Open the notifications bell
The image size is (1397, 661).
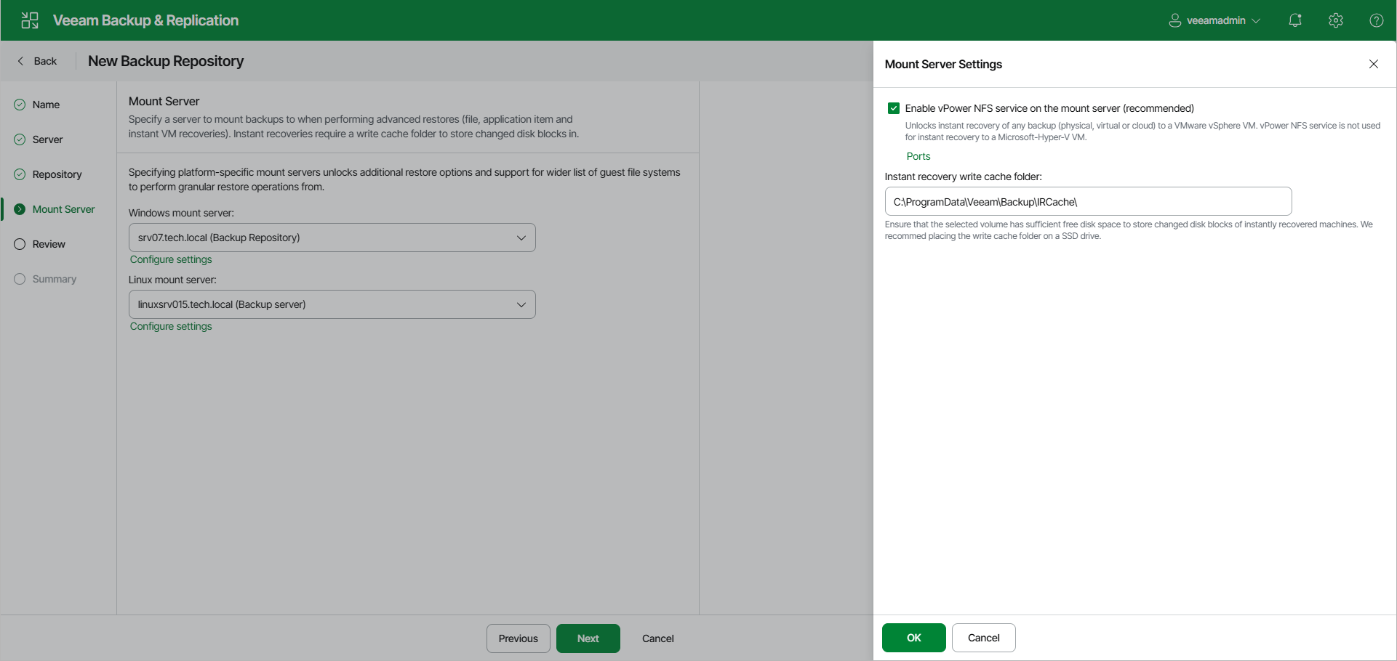(1295, 20)
